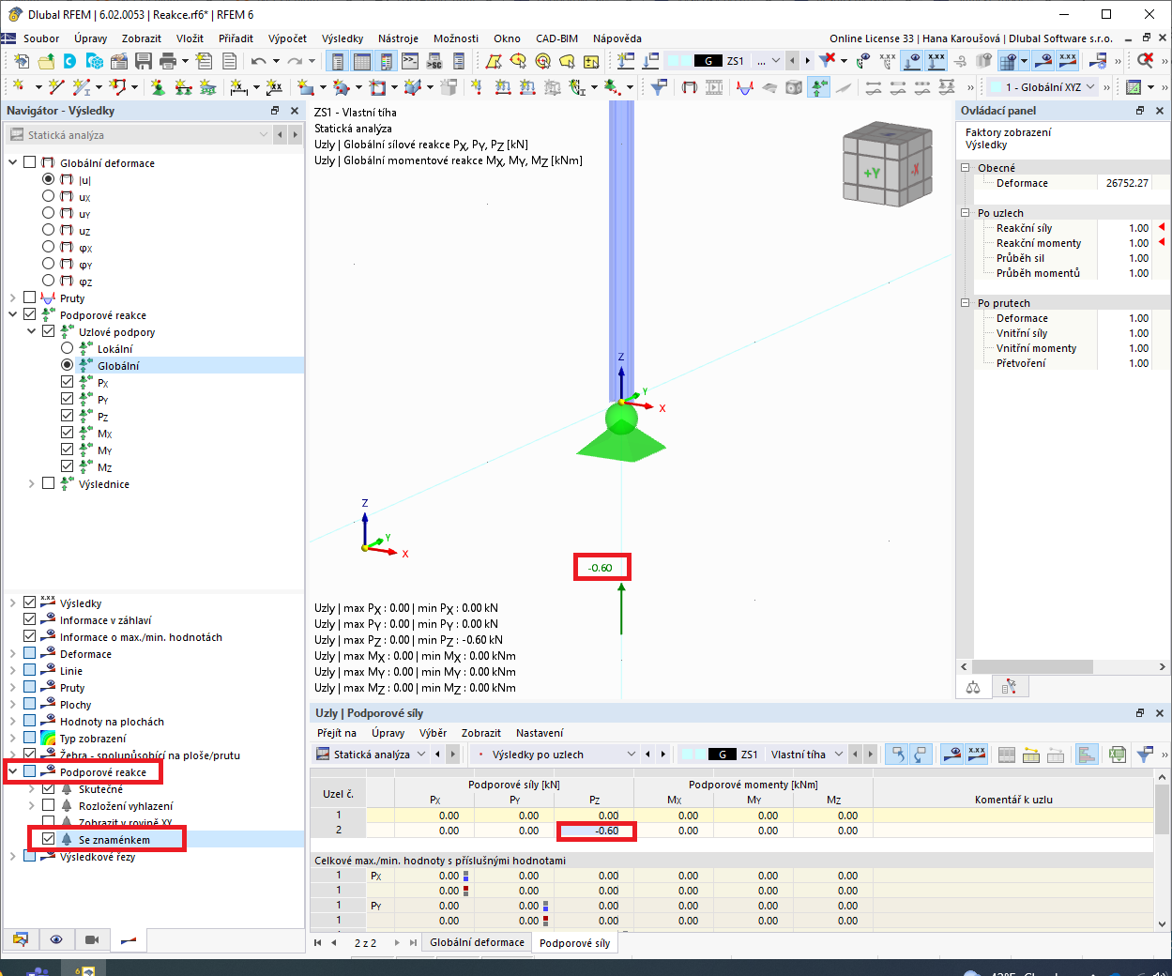Toggle the Se znaménkem checkbox
This screenshot has width=1172, height=976.
click(x=48, y=839)
